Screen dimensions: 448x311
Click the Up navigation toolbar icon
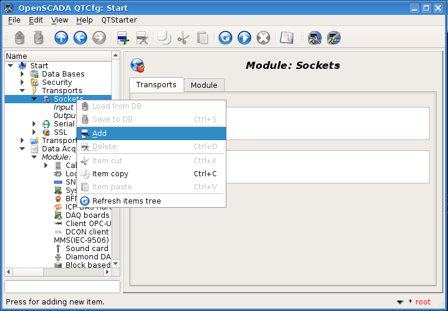61,38
